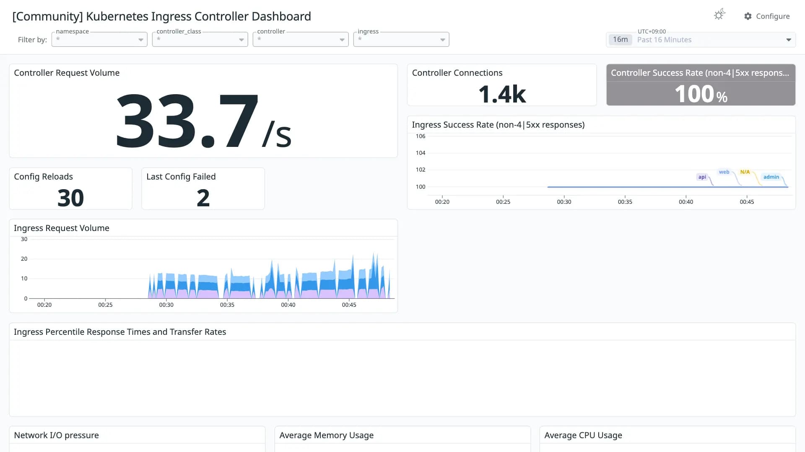
Task: Click the web series label in success rate graph
Action: tap(724, 172)
